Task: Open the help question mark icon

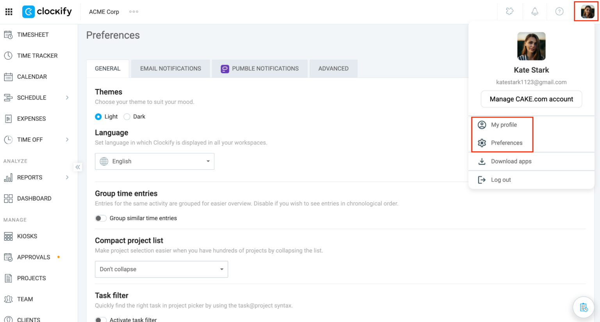Action: coord(559,12)
